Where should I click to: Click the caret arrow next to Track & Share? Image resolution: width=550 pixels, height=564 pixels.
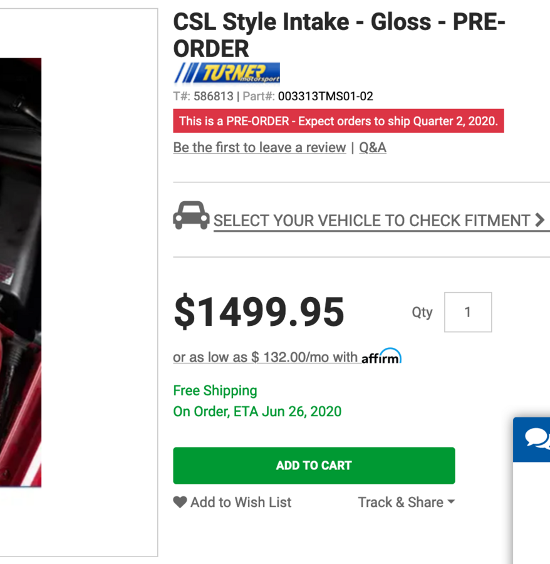point(451,502)
